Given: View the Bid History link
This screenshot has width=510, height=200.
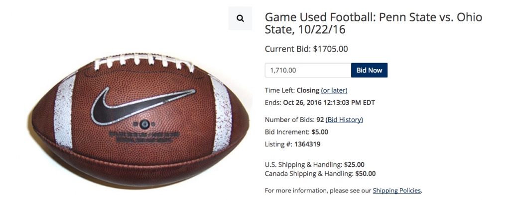Looking at the screenshot, I should point(344,120).
